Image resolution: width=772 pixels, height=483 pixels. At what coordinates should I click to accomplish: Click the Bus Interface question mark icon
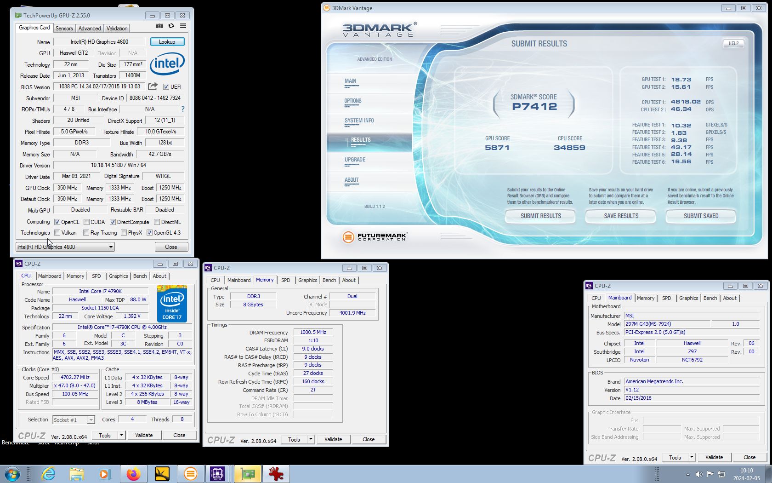(183, 109)
